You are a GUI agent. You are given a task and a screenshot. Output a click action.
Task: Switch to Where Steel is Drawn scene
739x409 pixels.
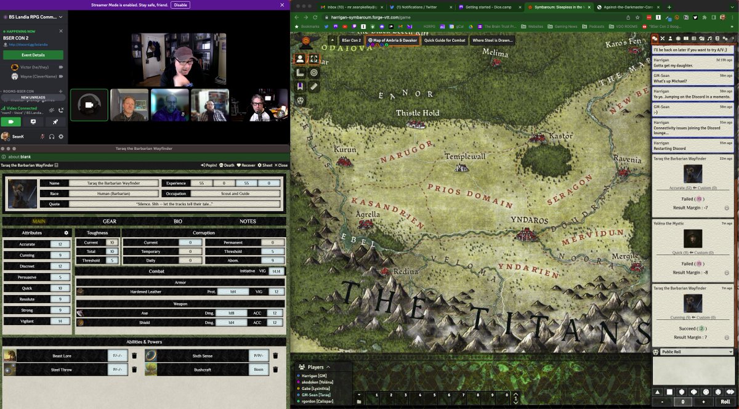pyautogui.click(x=493, y=40)
